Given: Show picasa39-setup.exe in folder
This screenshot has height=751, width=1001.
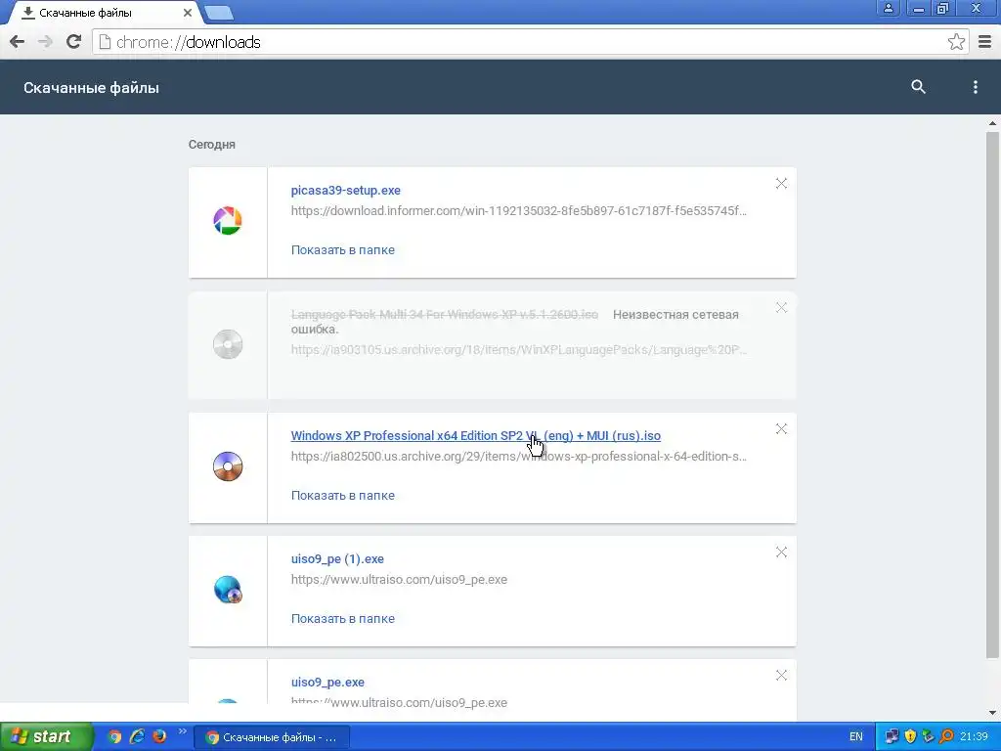Looking at the screenshot, I should pos(343,249).
